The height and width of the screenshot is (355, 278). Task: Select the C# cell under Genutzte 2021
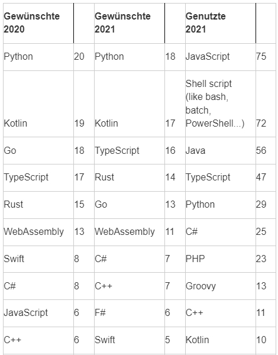(220, 232)
